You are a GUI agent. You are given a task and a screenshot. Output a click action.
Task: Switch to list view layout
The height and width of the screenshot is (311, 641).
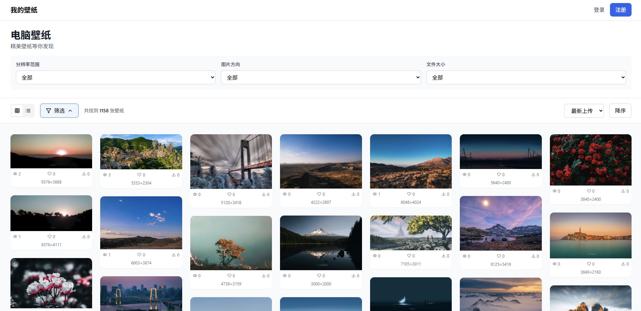[28, 111]
